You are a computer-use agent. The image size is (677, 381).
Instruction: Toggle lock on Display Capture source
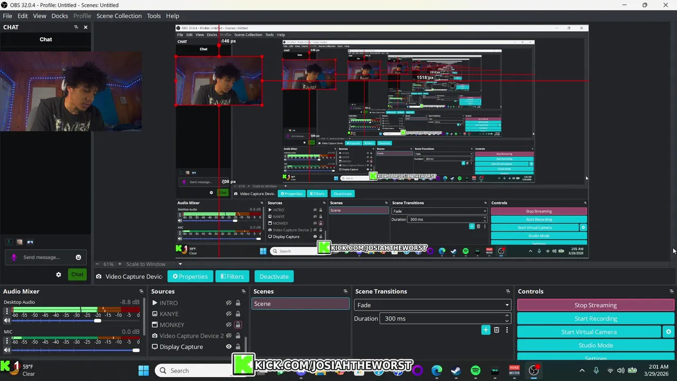click(x=238, y=347)
